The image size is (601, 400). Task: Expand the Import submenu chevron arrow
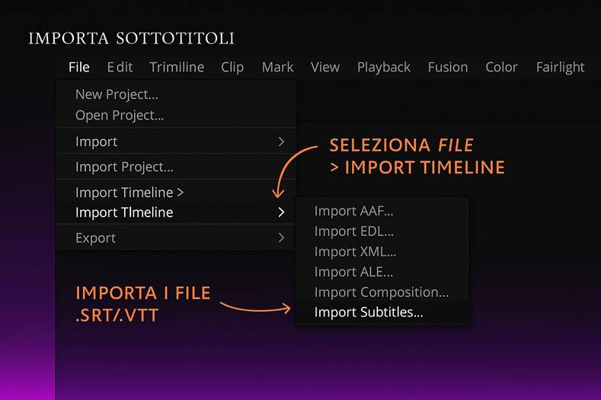[281, 141]
